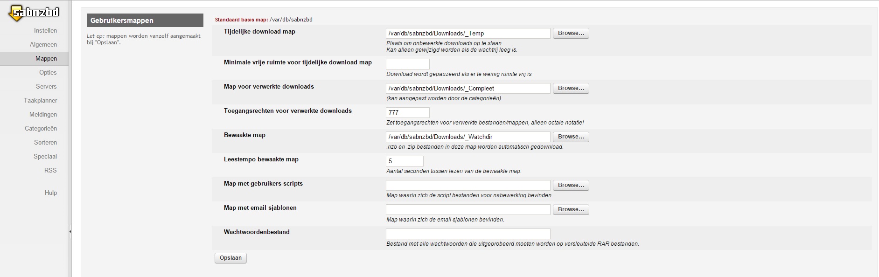This screenshot has width=879, height=277.
Task: Select the Servers sidebar entry
Action: coord(46,86)
